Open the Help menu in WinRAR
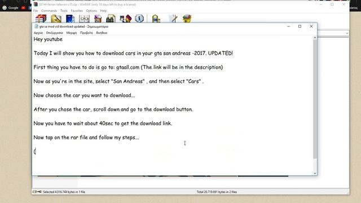 click(x=103, y=11)
